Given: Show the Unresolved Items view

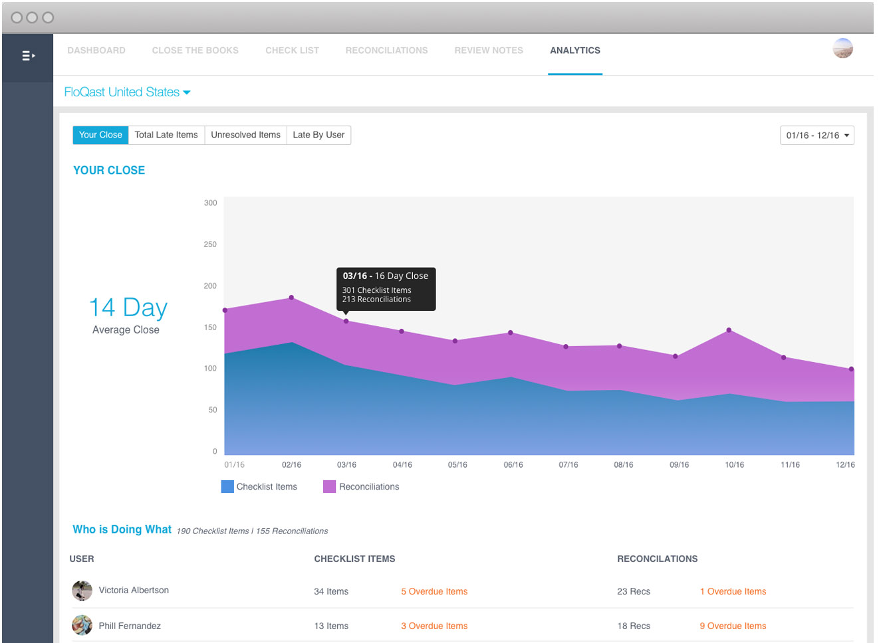Looking at the screenshot, I should [245, 135].
